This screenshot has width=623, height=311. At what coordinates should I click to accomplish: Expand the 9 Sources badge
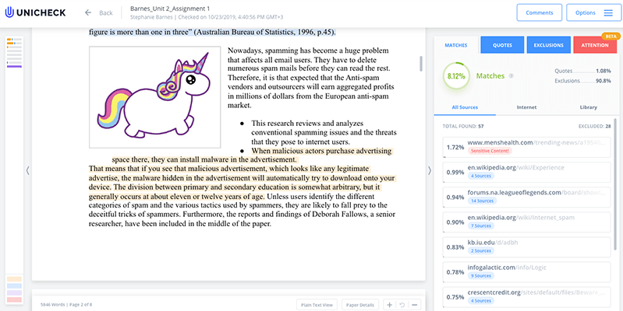(481, 275)
